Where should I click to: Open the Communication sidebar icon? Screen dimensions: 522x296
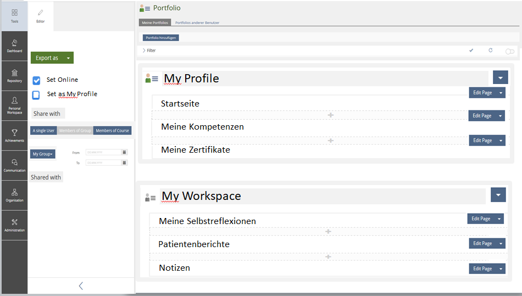[14, 165]
